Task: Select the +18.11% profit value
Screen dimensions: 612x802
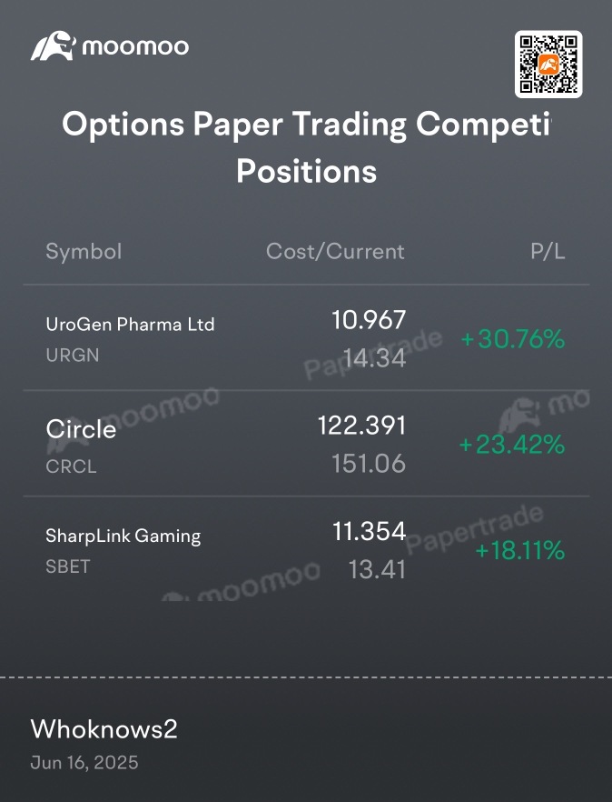Action: 519,550
